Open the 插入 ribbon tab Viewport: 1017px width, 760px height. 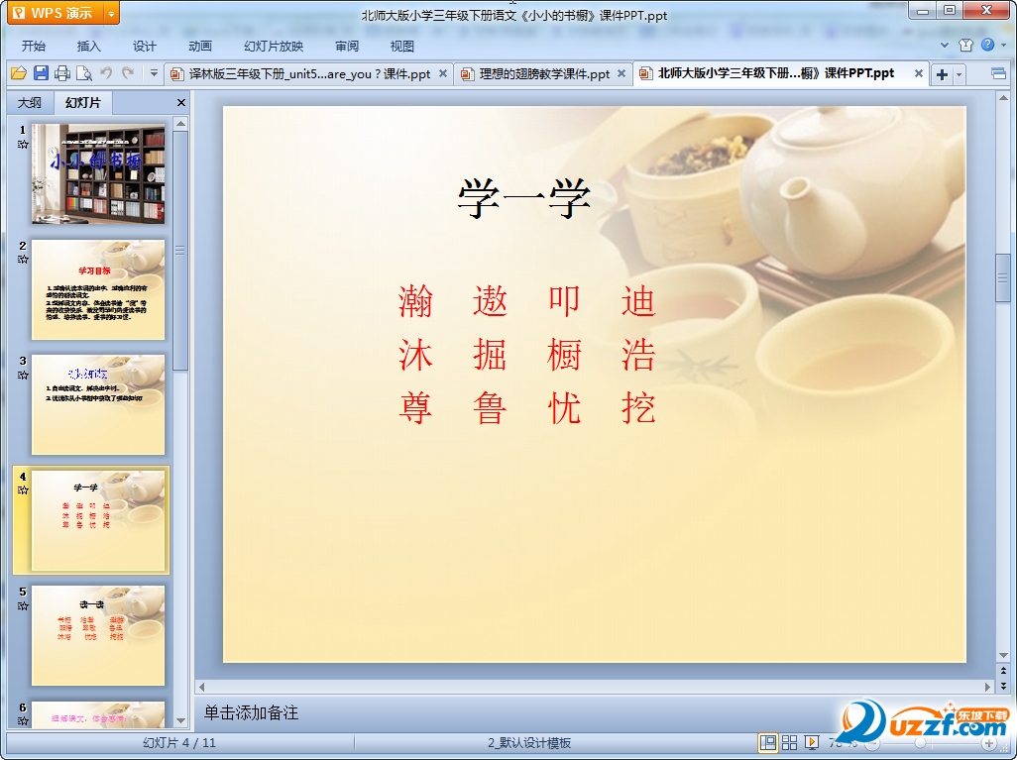[x=89, y=46]
